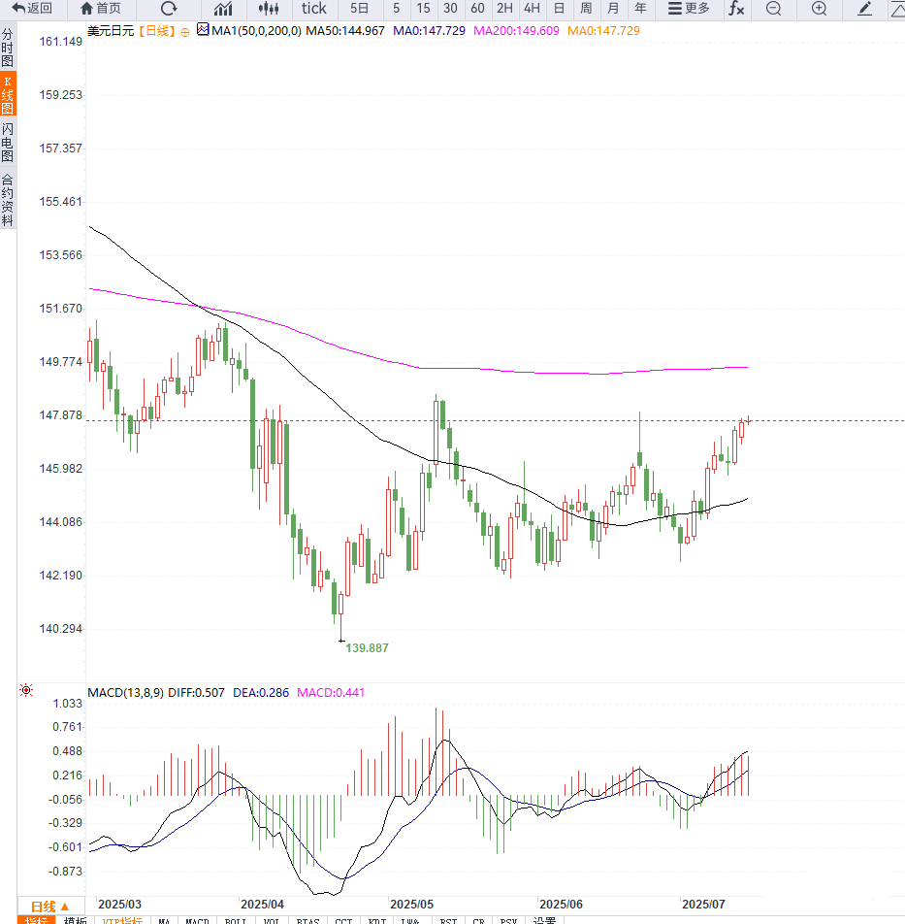
Task: Click the 2025/05 date axis label
Action: tap(411, 904)
